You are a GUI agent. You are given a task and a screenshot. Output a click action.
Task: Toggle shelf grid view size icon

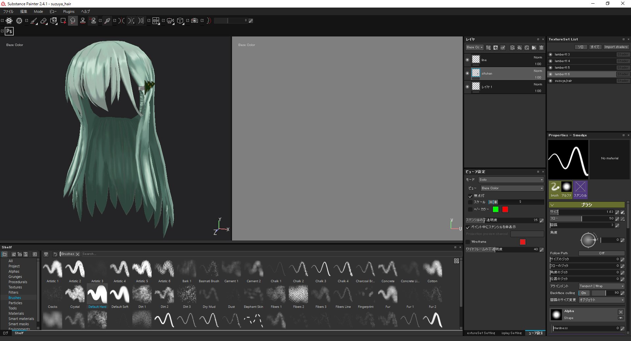tap(456, 261)
